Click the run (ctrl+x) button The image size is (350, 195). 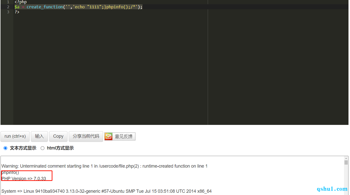click(x=15, y=136)
